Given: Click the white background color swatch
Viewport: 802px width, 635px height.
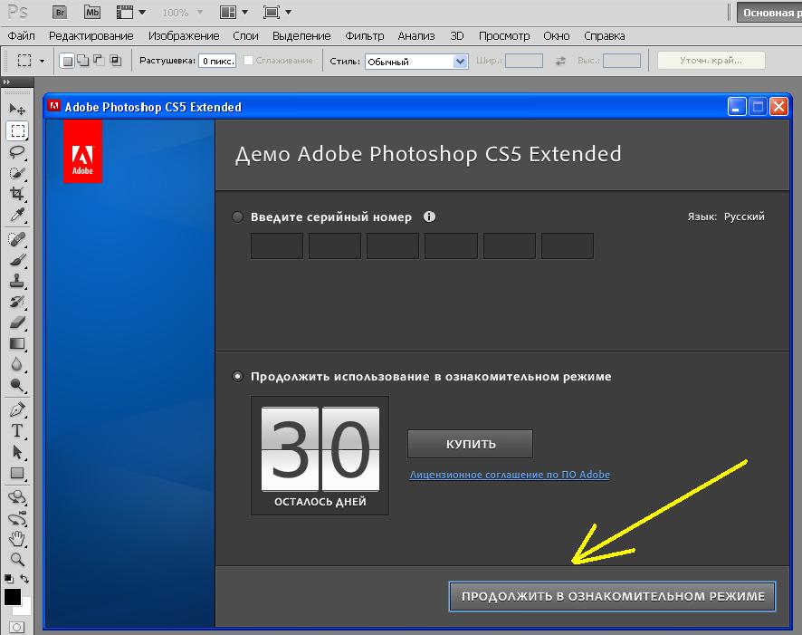Looking at the screenshot, I should [25, 609].
